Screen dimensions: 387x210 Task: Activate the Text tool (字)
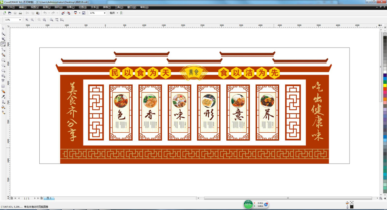3,81
